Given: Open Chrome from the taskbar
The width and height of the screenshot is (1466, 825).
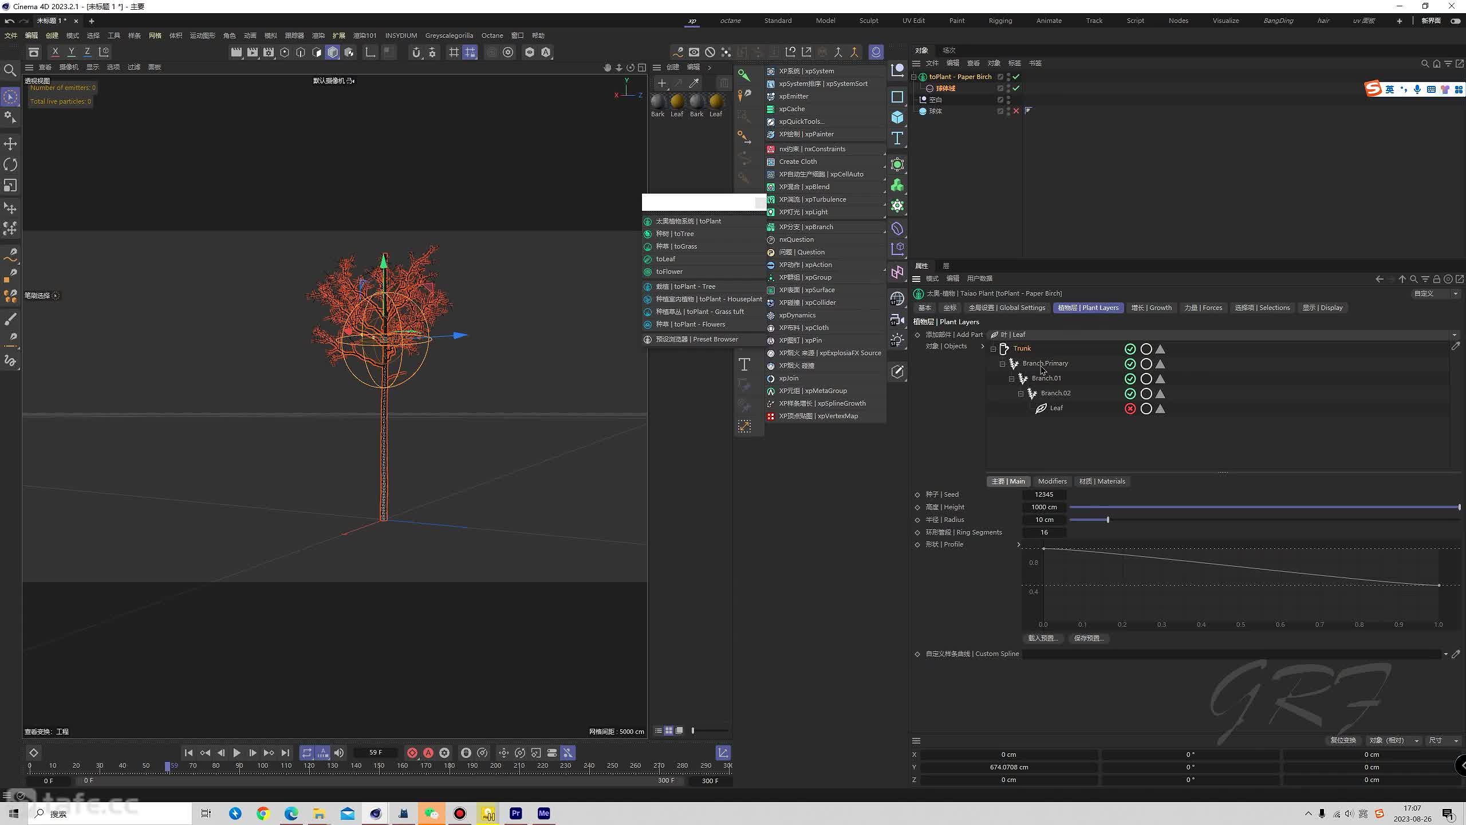Looking at the screenshot, I should (263, 814).
